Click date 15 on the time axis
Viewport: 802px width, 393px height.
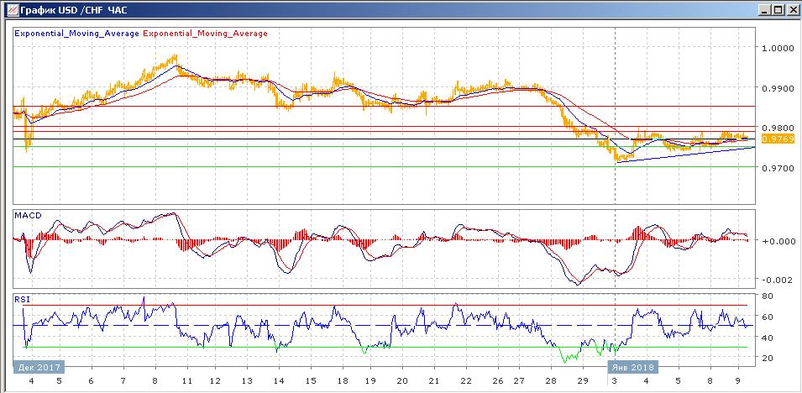click(x=310, y=381)
